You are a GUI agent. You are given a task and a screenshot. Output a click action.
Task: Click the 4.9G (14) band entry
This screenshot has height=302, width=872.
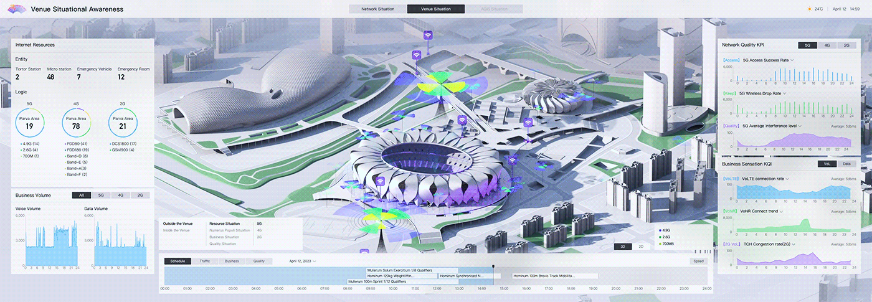(x=29, y=144)
